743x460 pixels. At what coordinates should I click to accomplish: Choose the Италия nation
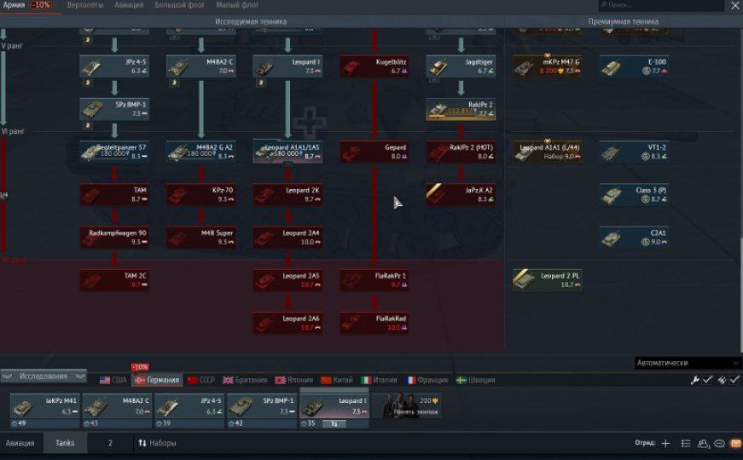(379, 380)
